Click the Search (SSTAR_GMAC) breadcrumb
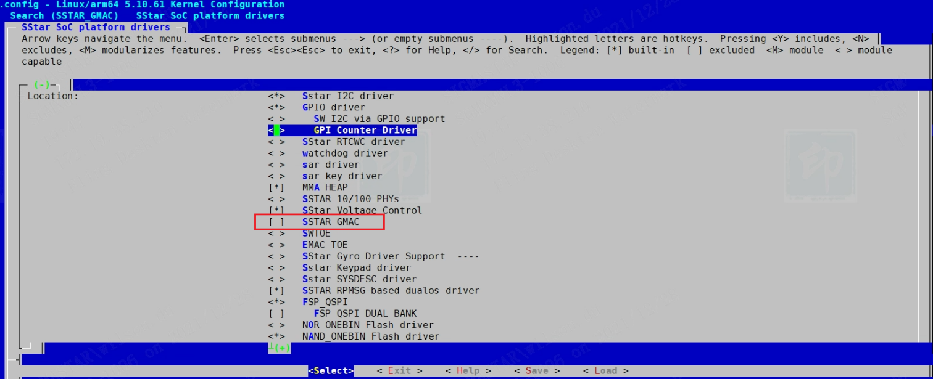933x379 pixels. (64, 15)
